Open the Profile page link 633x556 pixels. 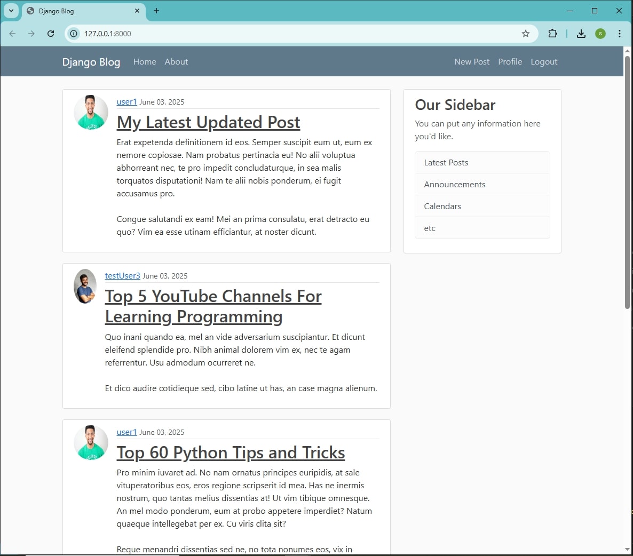[x=510, y=62]
